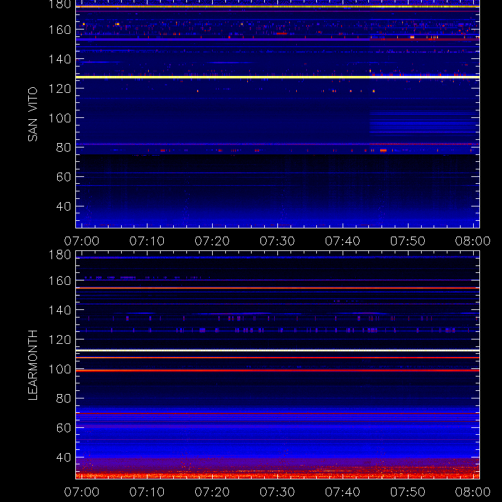Select the 160 tick label on SAN VITO axis
502x502 pixels.
pyautogui.click(x=60, y=29)
